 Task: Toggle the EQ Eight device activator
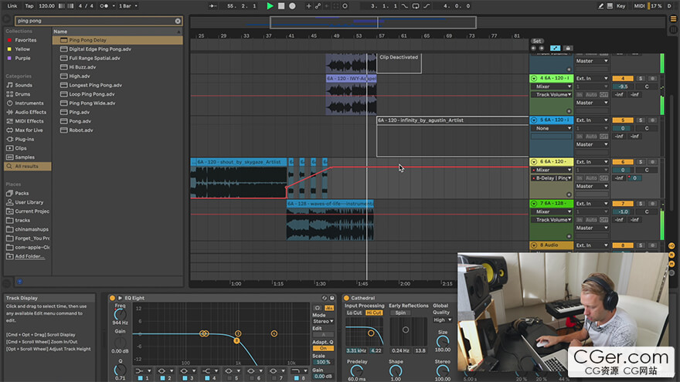[x=112, y=298]
